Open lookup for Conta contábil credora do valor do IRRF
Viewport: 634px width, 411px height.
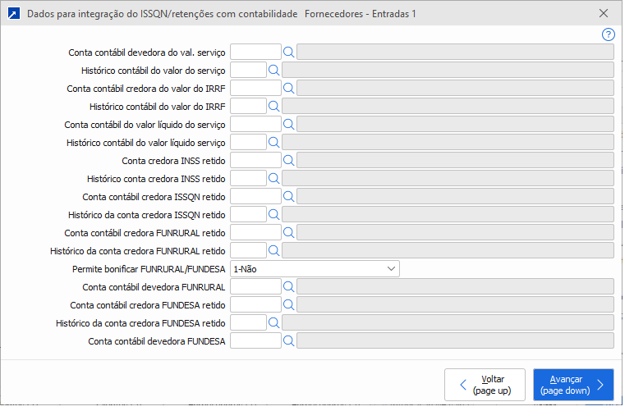[289, 88]
